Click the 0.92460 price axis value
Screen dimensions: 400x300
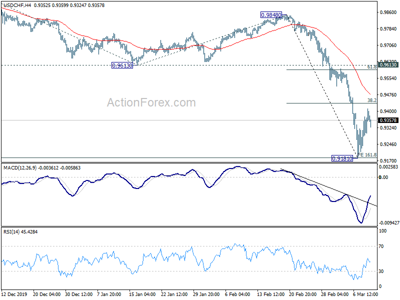(388, 144)
